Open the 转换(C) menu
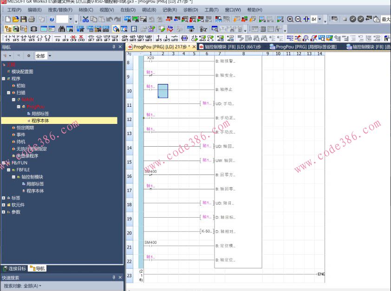 (x=86, y=10)
